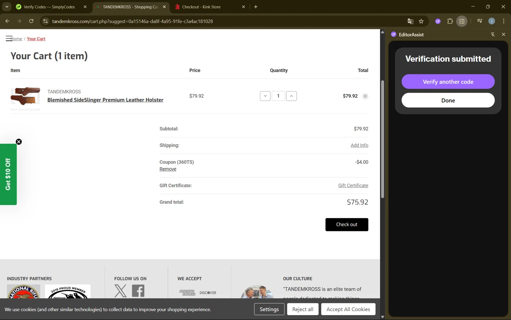Viewport: 511px width, 320px height.
Task: Toggle the browser side panel icon
Action: click(462, 21)
